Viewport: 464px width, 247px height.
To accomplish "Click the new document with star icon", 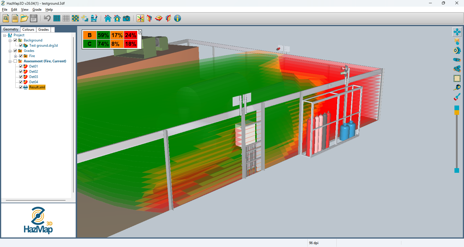I will point(6,18).
